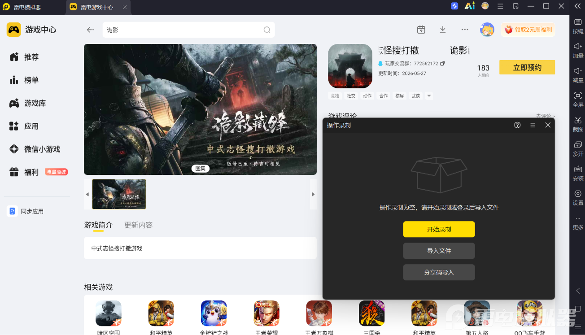
Task: Select the 诡影藏锋 gallery thumbnail
Action: coord(119,194)
